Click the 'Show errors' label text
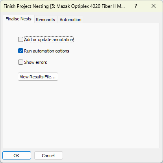163x163 pixels. (x=35, y=62)
